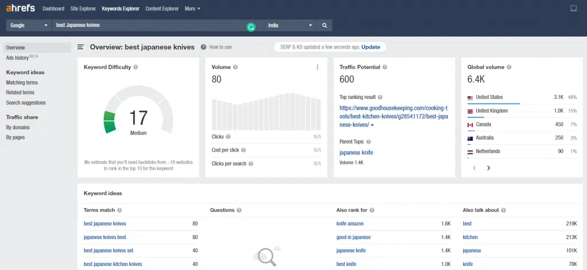Click the best japanese knives set link
Viewport: 587px width, 270px height.
[108, 251]
